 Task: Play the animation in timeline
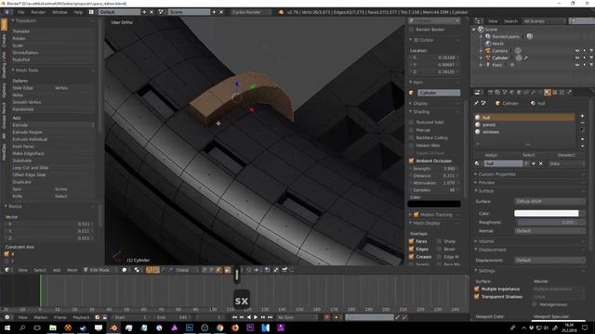click(256, 317)
